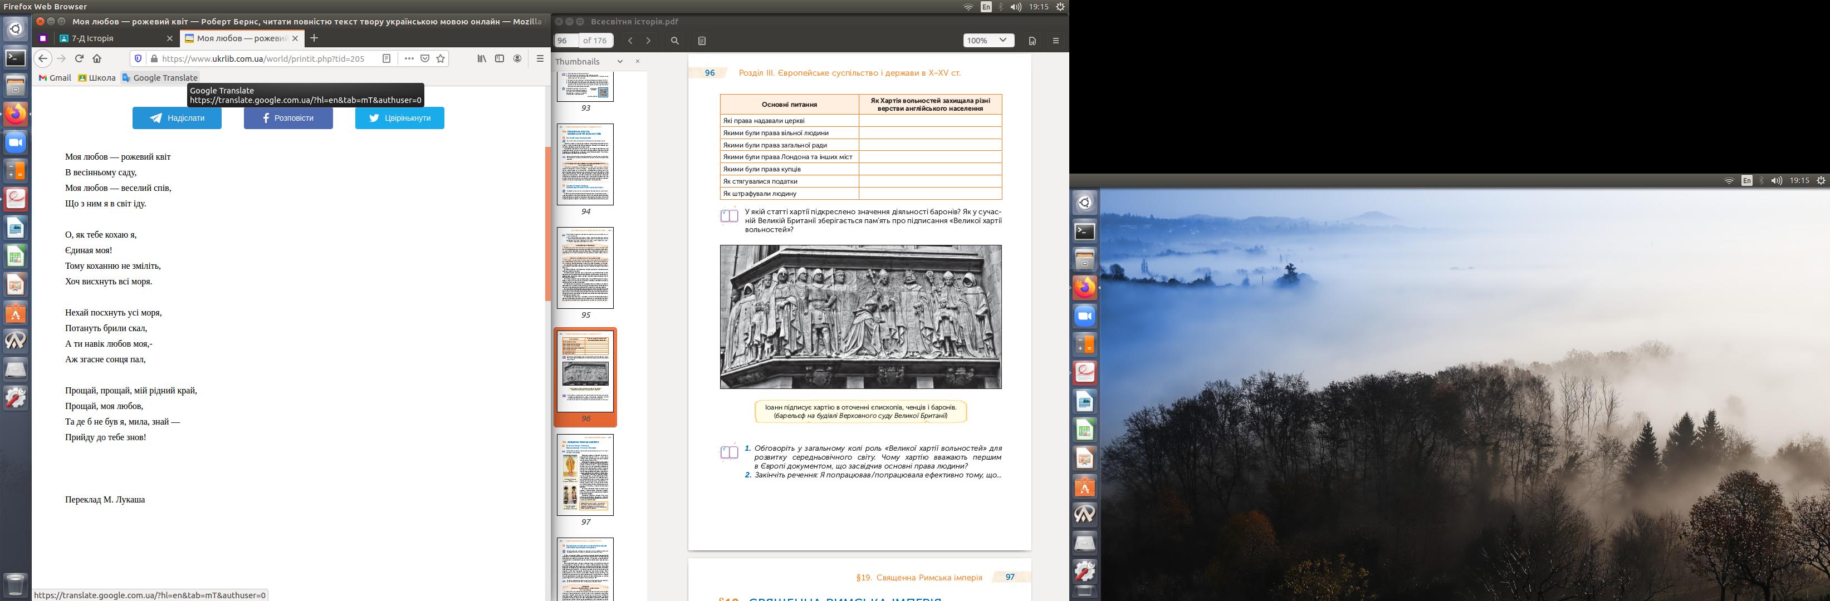The width and height of the screenshot is (1830, 601).
Task: Open the Google Translate bookmark
Action: pos(160,78)
